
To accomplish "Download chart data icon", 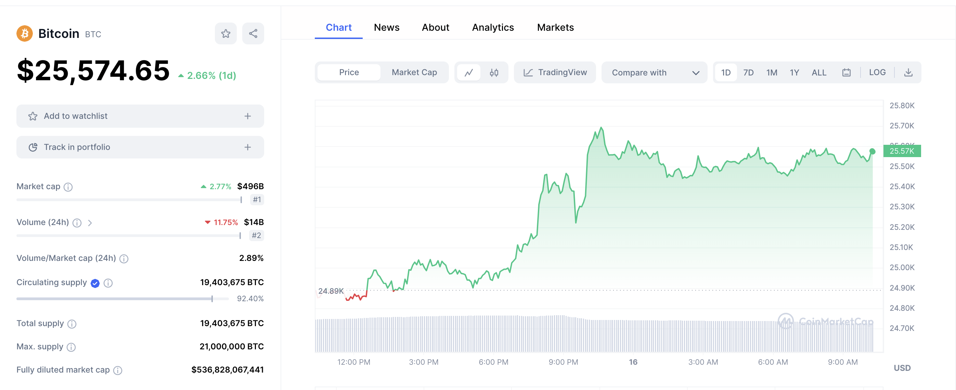I will [908, 73].
